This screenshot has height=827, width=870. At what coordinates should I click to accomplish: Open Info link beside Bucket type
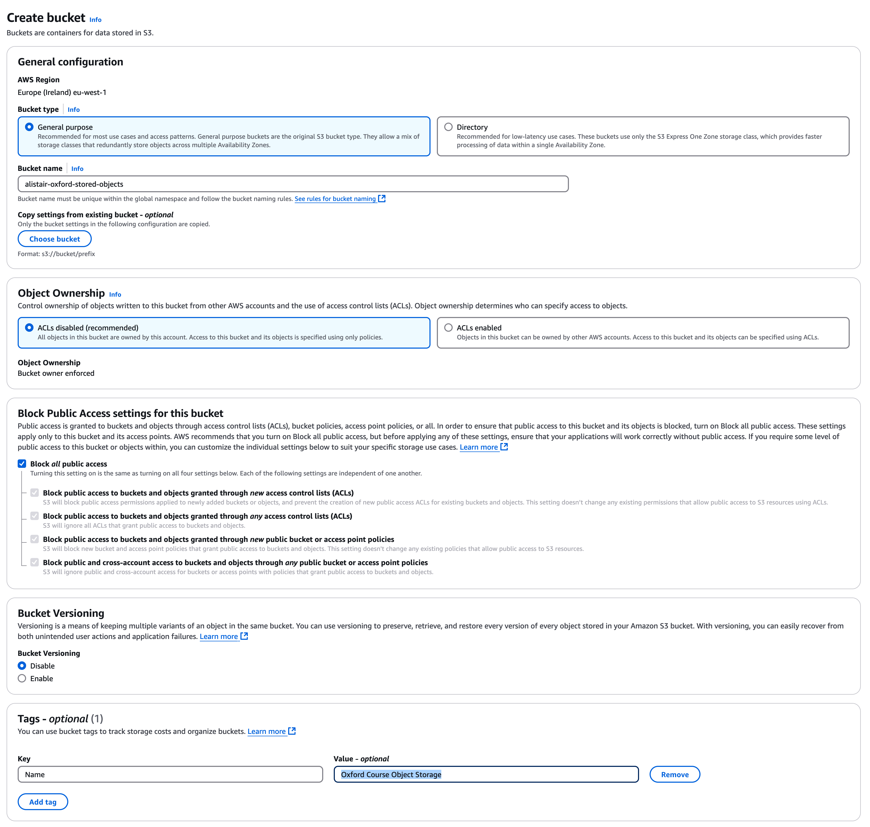(x=74, y=109)
